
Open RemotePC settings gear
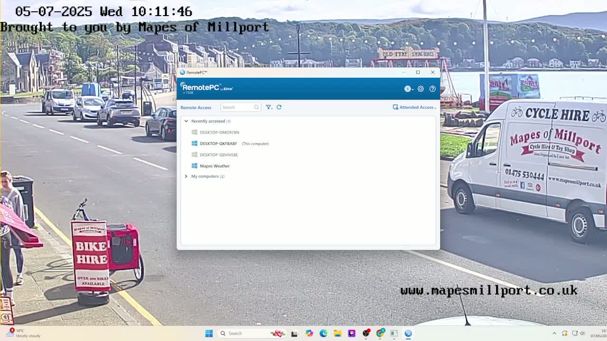click(421, 89)
